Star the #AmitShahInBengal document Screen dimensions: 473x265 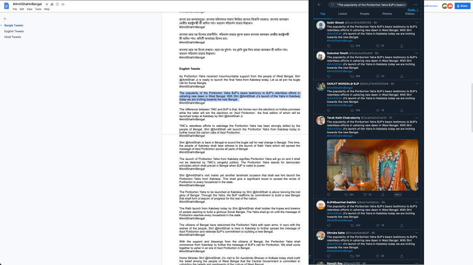click(x=47, y=4)
